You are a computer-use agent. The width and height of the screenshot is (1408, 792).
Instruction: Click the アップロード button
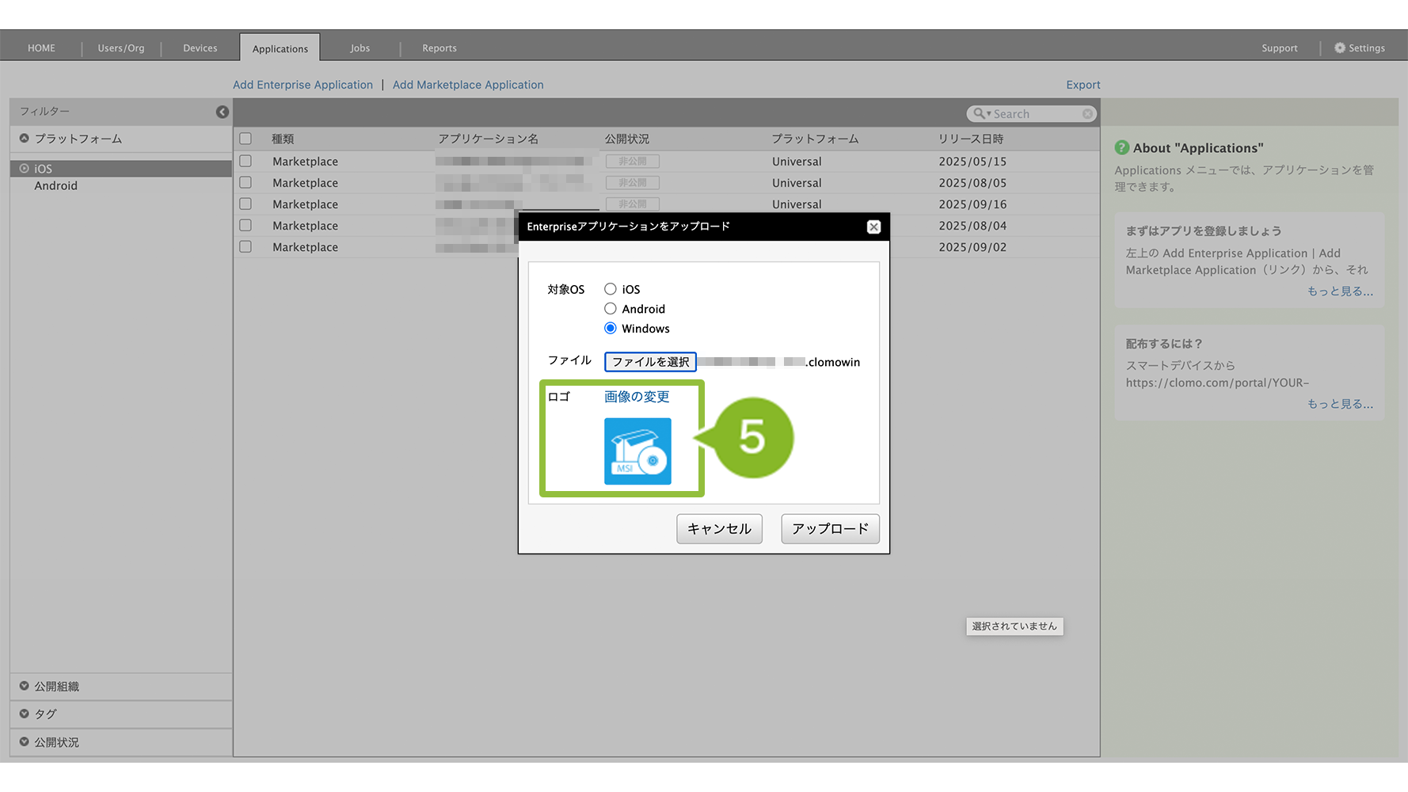click(x=830, y=529)
